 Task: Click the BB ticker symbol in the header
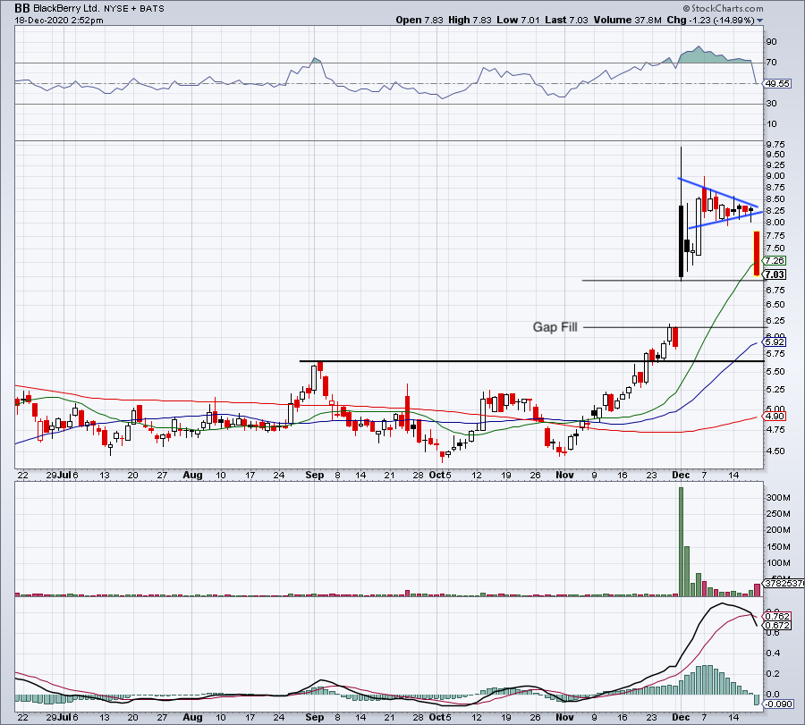22,8
